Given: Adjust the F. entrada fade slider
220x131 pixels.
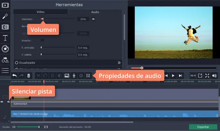Looking at the screenshot, I should (x=41, y=47).
